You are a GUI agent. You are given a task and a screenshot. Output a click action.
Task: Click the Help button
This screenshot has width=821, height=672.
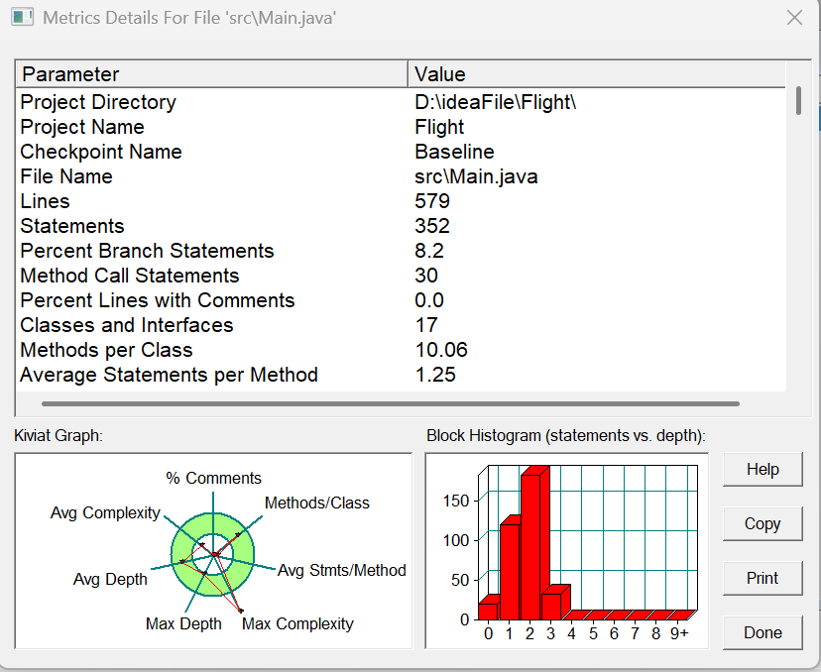pos(762,470)
